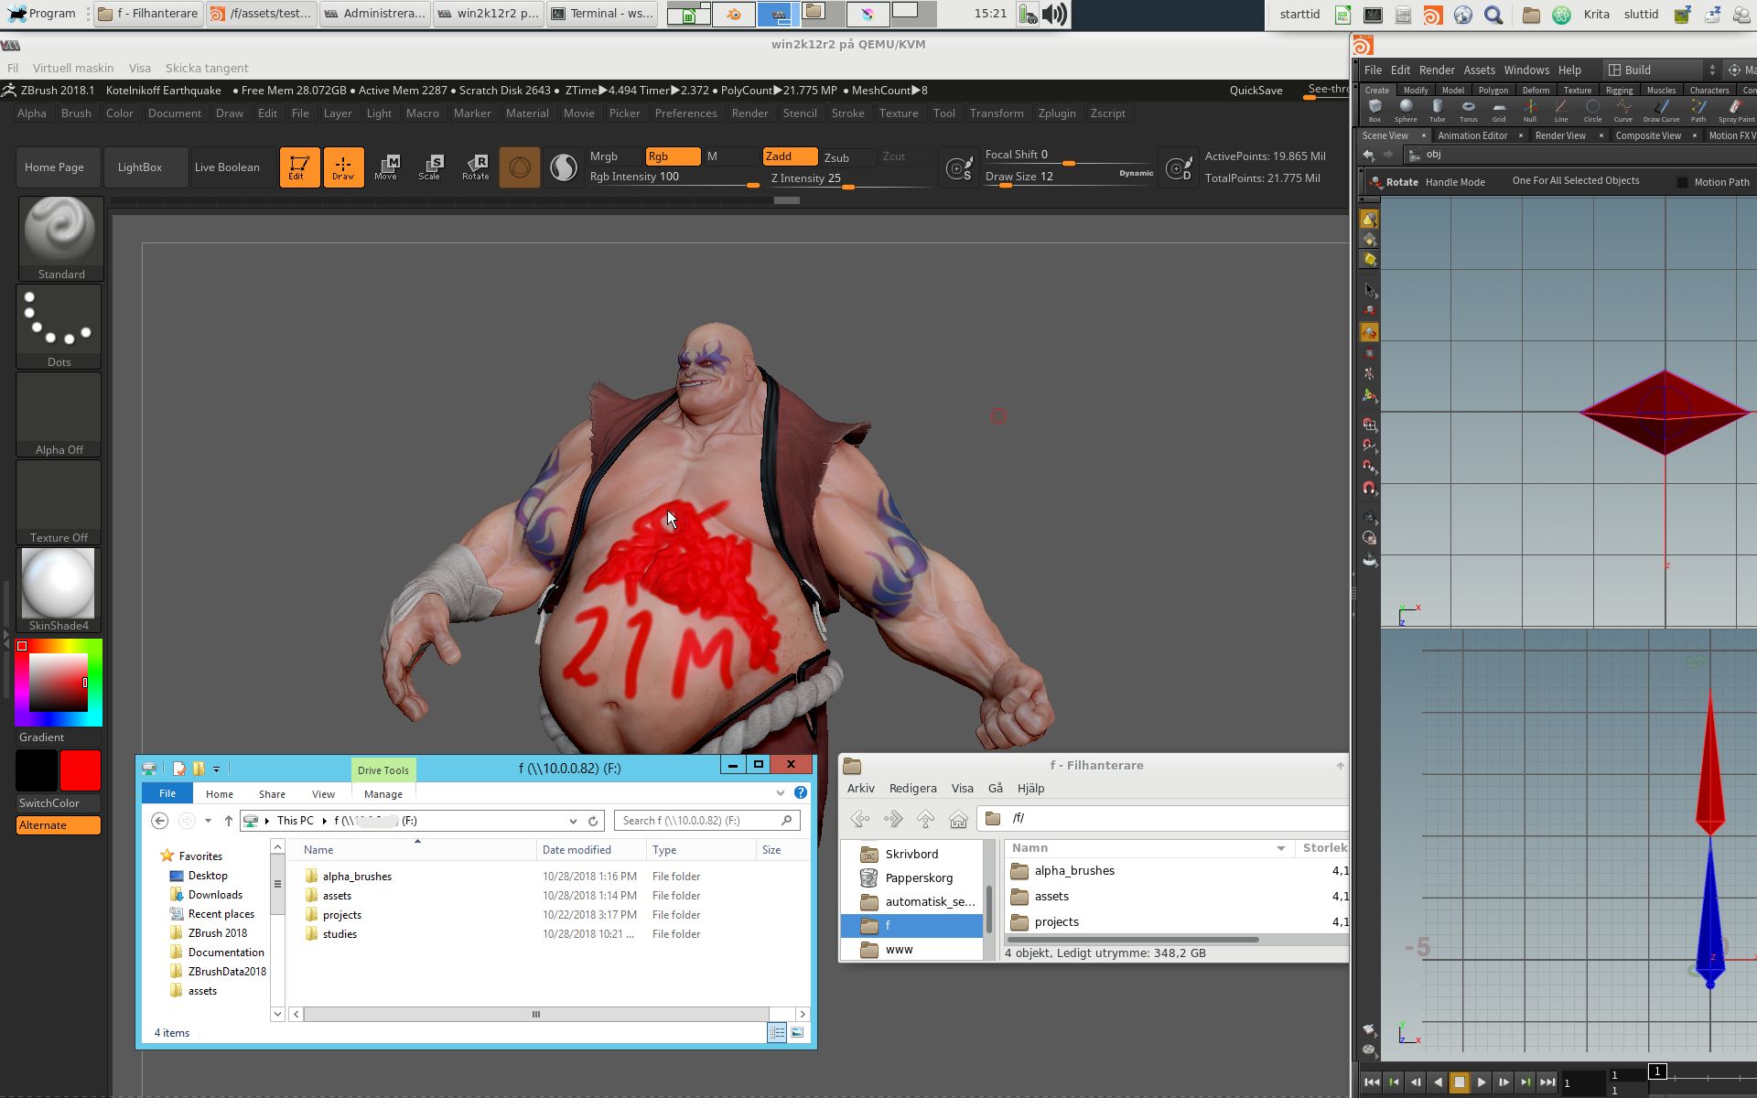Viewport: 1757px width, 1098px height.
Task: Open ZBrush Brush menu
Action: click(76, 113)
